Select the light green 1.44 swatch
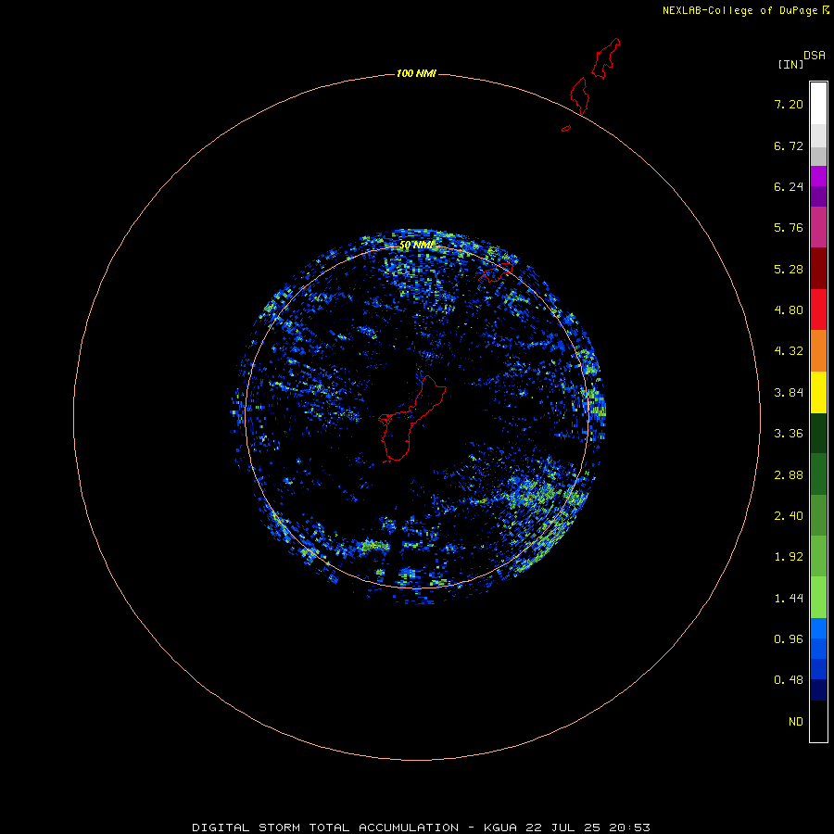The image size is (834, 834). (818, 598)
